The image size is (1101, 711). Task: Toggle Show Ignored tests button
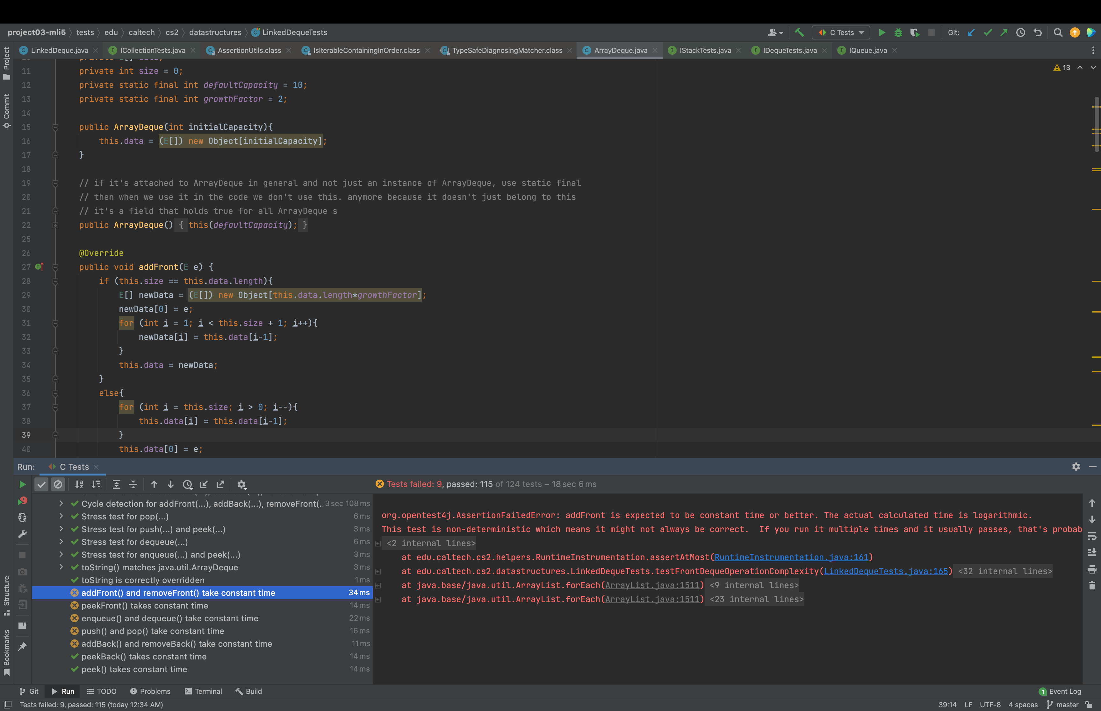[x=58, y=484]
